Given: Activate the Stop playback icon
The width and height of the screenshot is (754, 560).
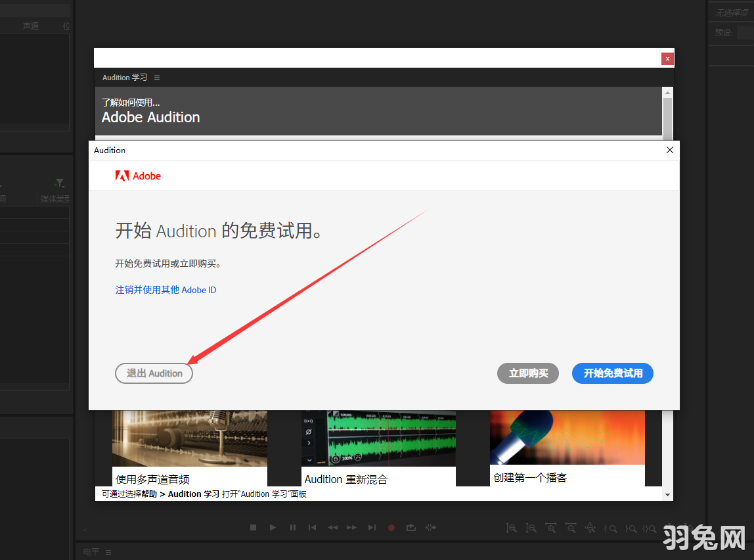Looking at the screenshot, I should (253, 527).
